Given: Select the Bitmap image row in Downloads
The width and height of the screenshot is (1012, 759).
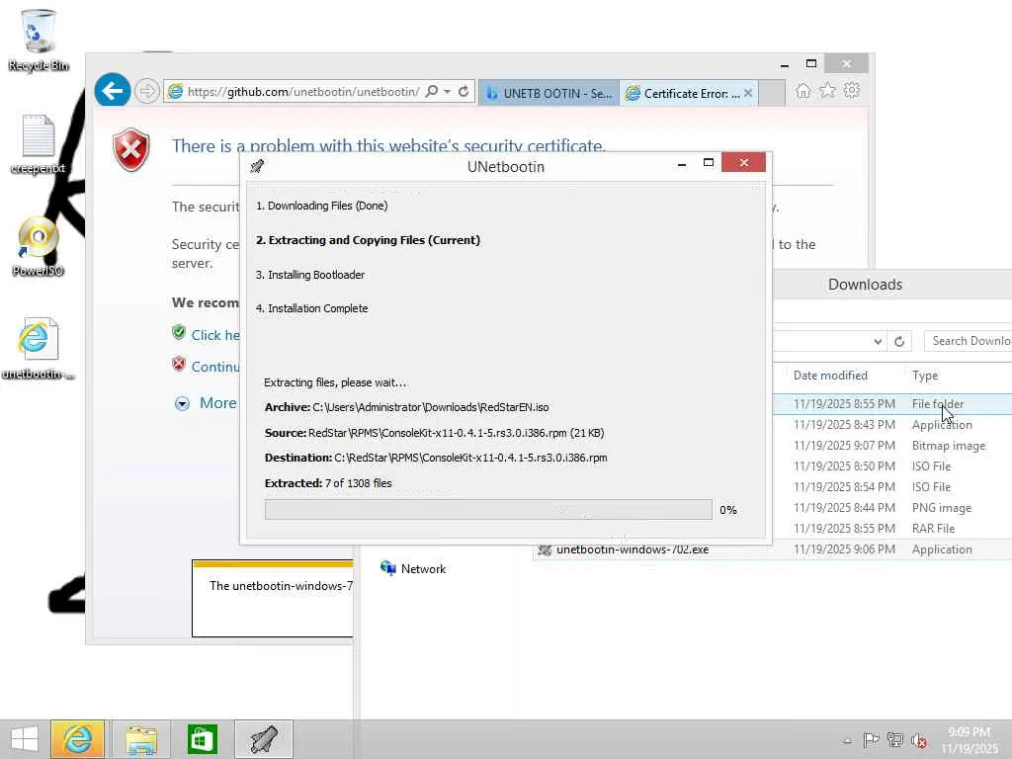Looking at the screenshot, I should click(892, 446).
